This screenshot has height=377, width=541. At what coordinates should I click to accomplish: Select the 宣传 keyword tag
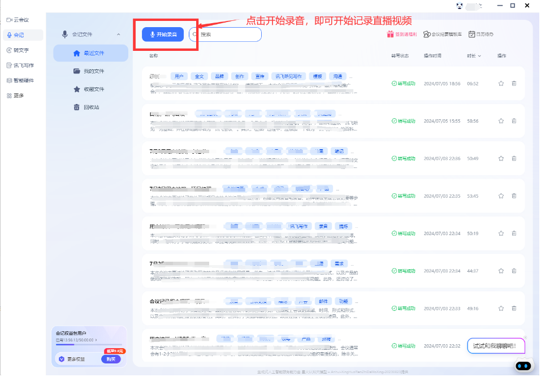[260, 76]
